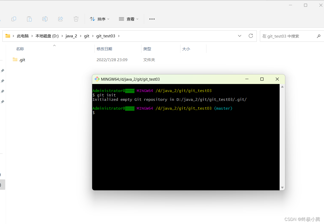Click the .git folder icon

pyautogui.click(x=15, y=59)
